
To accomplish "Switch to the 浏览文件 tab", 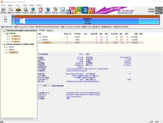I will [50, 30].
